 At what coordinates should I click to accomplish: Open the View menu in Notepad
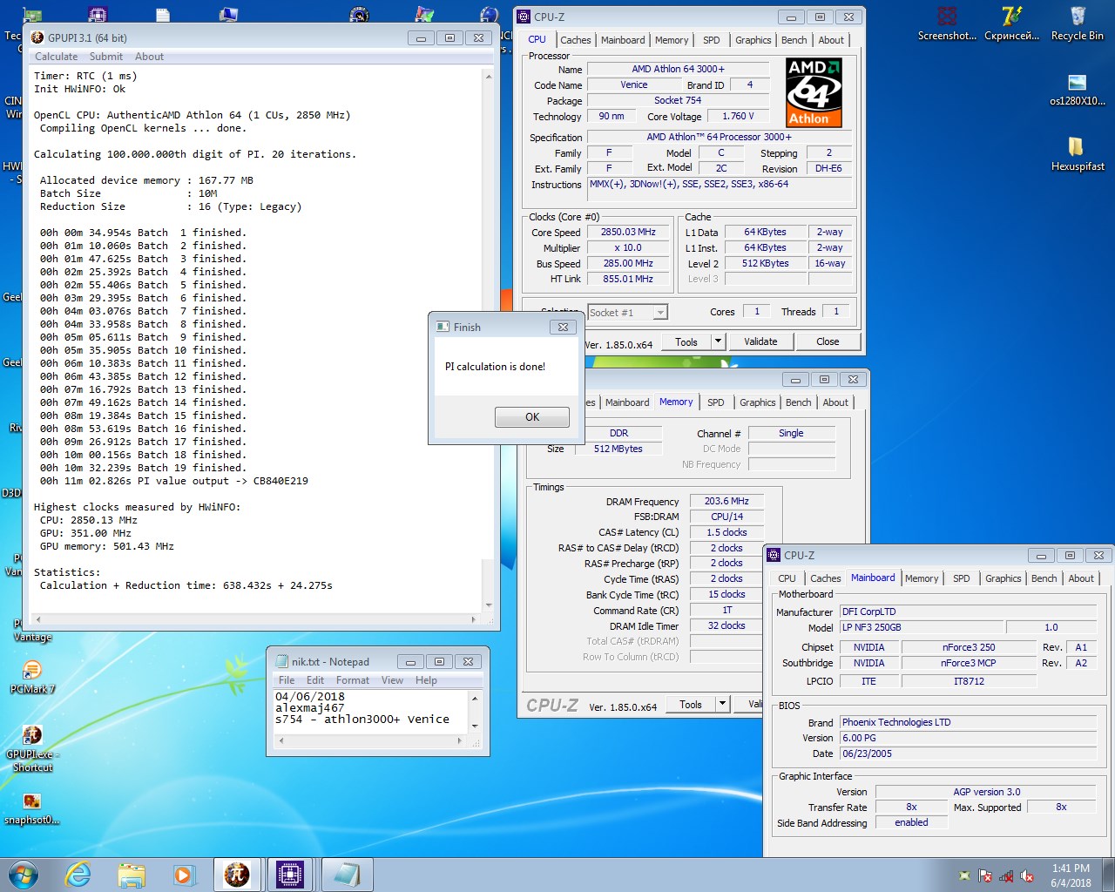[392, 680]
